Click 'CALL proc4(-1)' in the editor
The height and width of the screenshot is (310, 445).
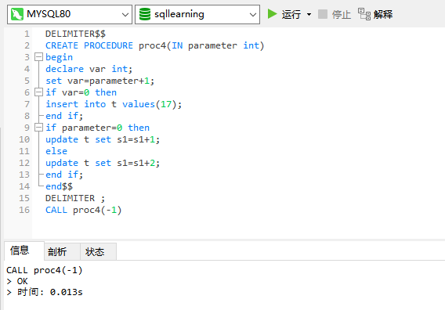pos(83,210)
